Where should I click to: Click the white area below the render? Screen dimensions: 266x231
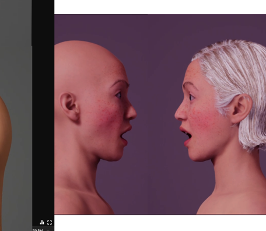[160, 223]
